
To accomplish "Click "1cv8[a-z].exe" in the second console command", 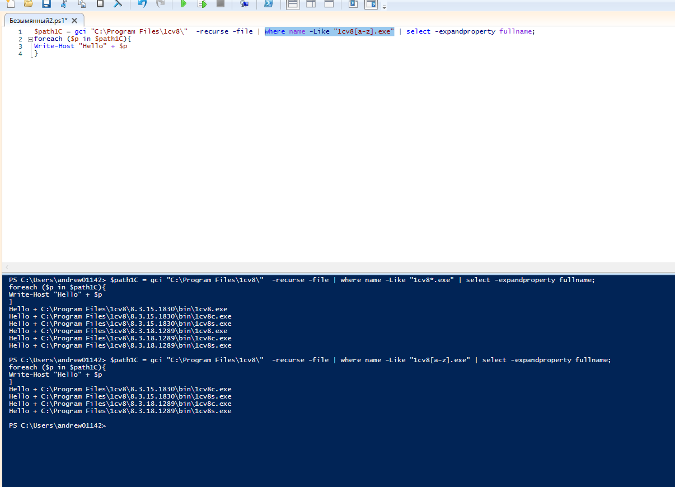I will pos(440,360).
